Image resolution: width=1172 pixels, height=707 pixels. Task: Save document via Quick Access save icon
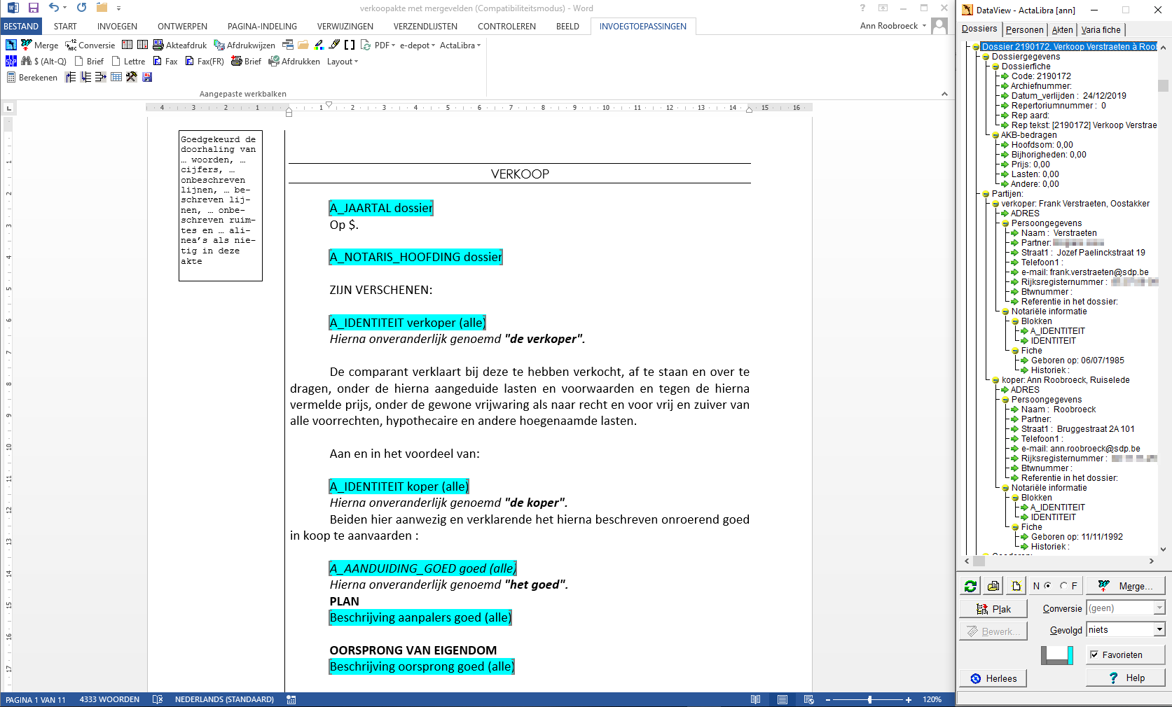pos(33,8)
